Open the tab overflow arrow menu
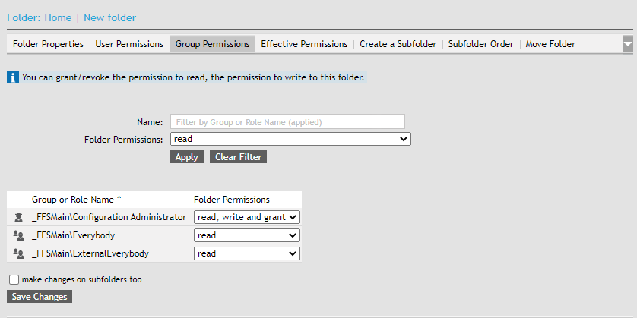This screenshot has height=318, width=637. (627, 45)
